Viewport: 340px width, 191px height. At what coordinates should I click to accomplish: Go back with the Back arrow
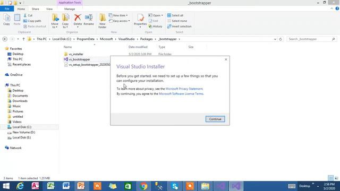pyautogui.click(x=5, y=39)
